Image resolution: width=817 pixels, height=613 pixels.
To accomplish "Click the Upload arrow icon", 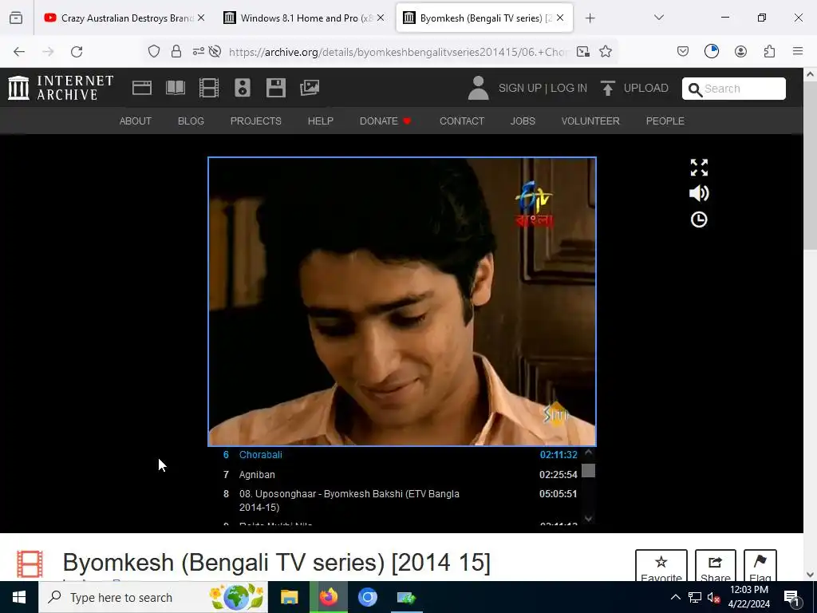I will coord(607,88).
